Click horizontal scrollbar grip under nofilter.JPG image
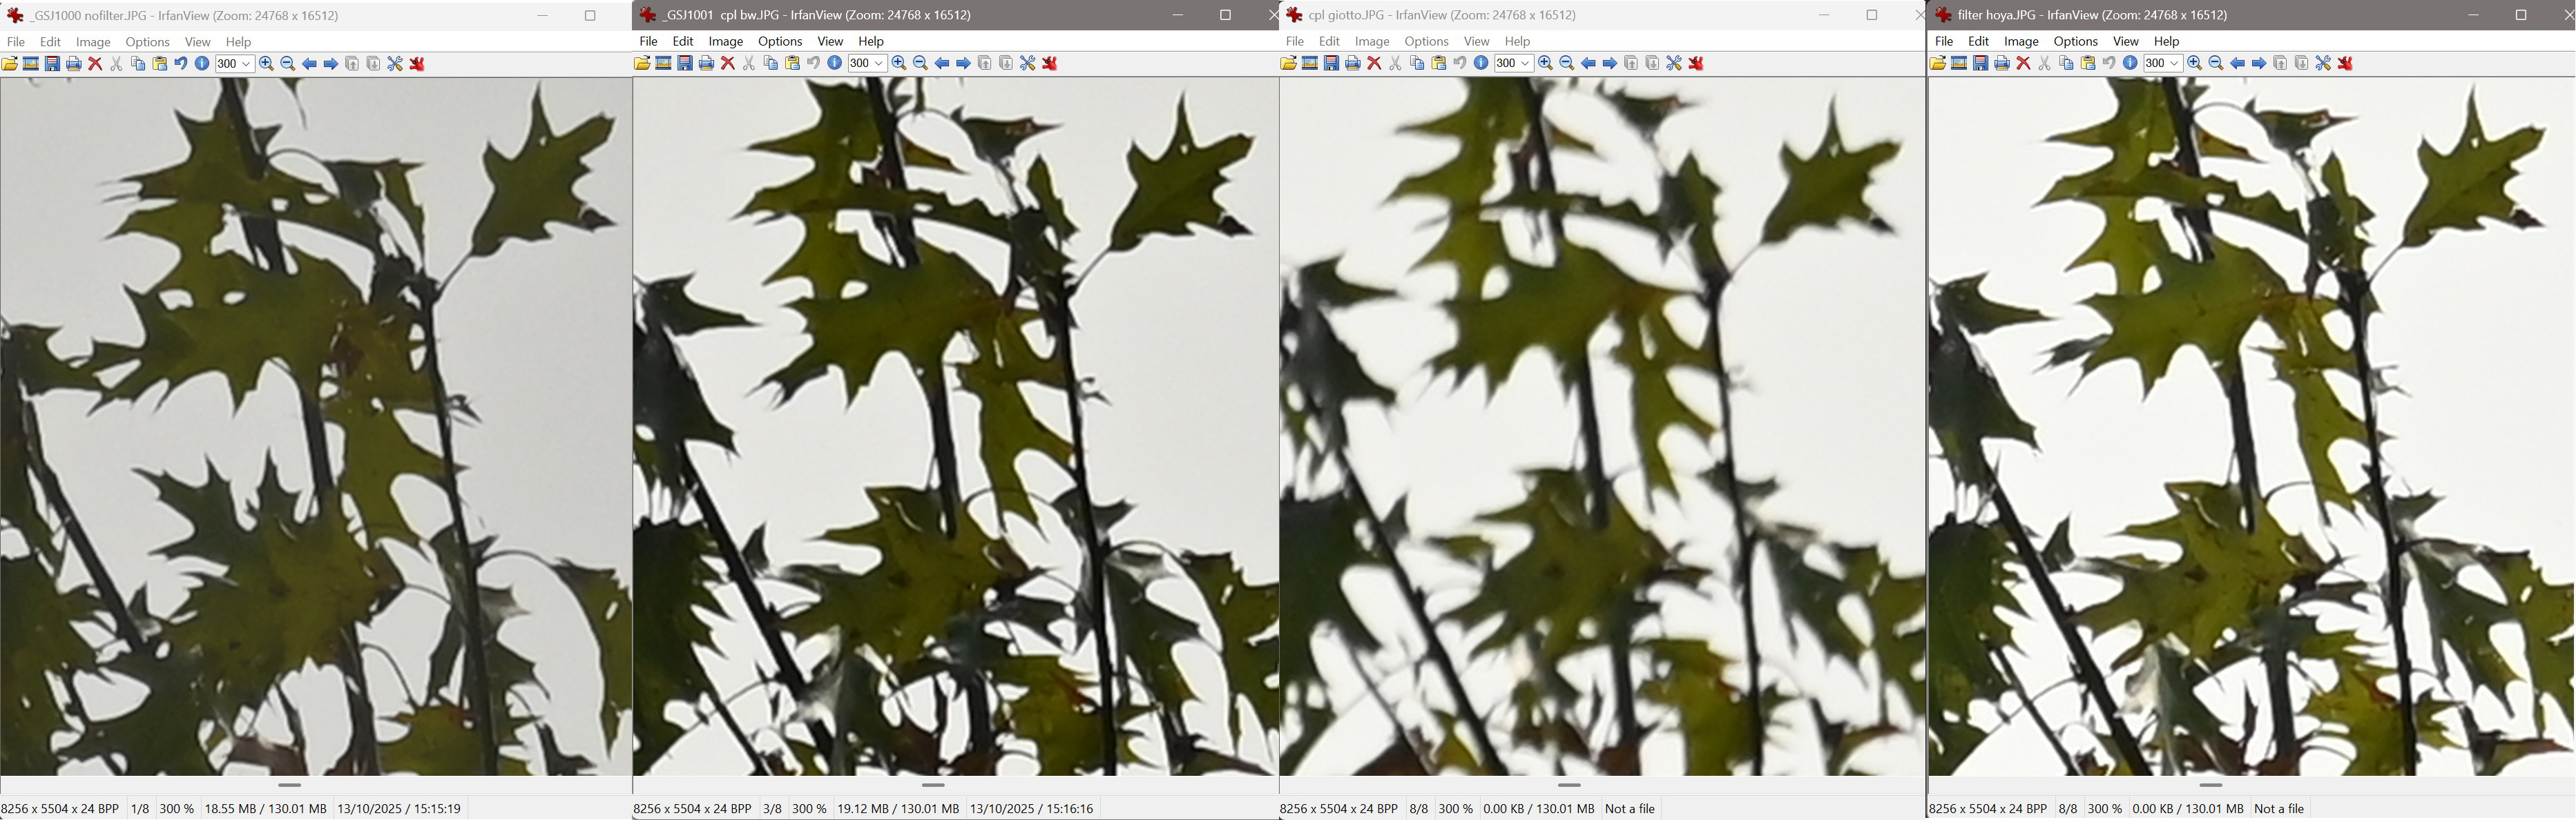This screenshot has height=820, width=2576. 290,785
